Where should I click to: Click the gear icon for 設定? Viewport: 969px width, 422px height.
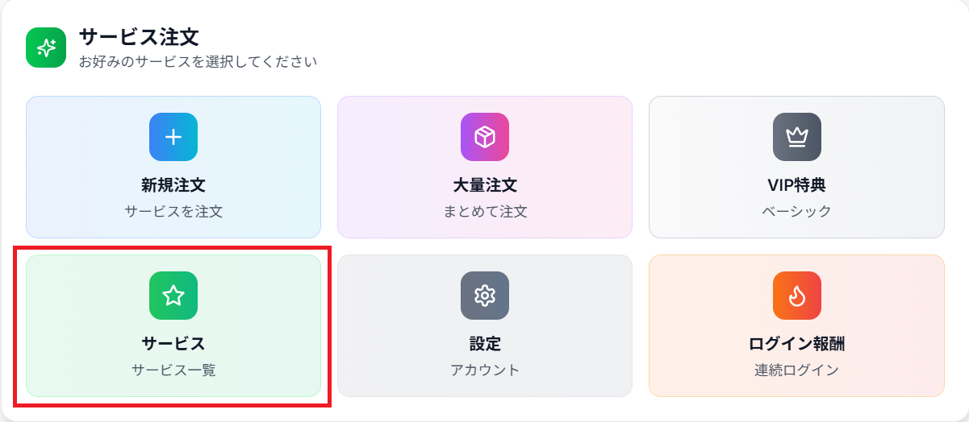pyautogui.click(x=485, y=296)
